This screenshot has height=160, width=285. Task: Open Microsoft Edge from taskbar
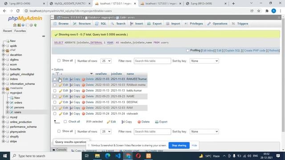click(x=108, y=156)
